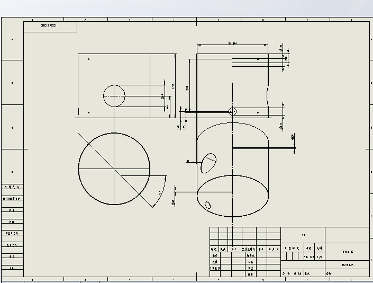The height and width of the screenshot is (283, 373).
Task: Select the small oval hole on the cylinder's bottom face
Action: click(x=208, y=205)
